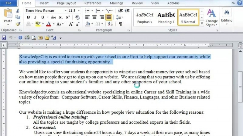The width and height of the screenshot is (243, 136).
Task: Click the scrollbar up arrow
Action: (x=240, y=51)
